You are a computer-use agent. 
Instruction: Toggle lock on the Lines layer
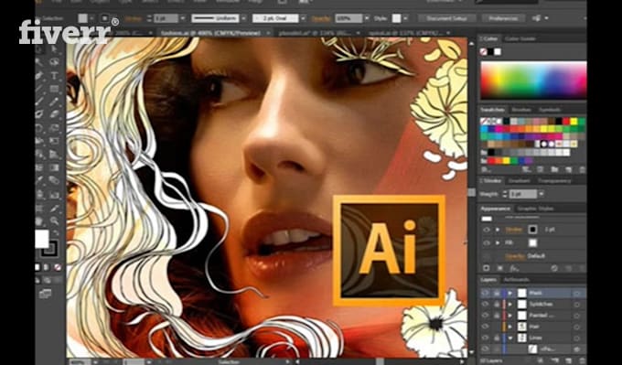(x=497, y=338)
